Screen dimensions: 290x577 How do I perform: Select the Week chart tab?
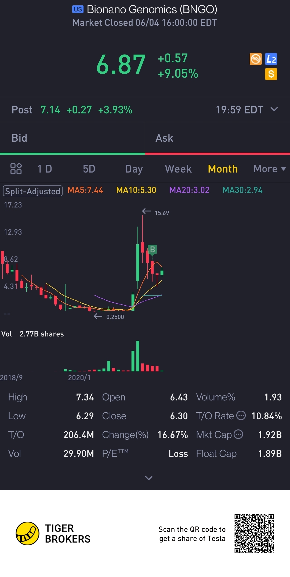point(178,169)
